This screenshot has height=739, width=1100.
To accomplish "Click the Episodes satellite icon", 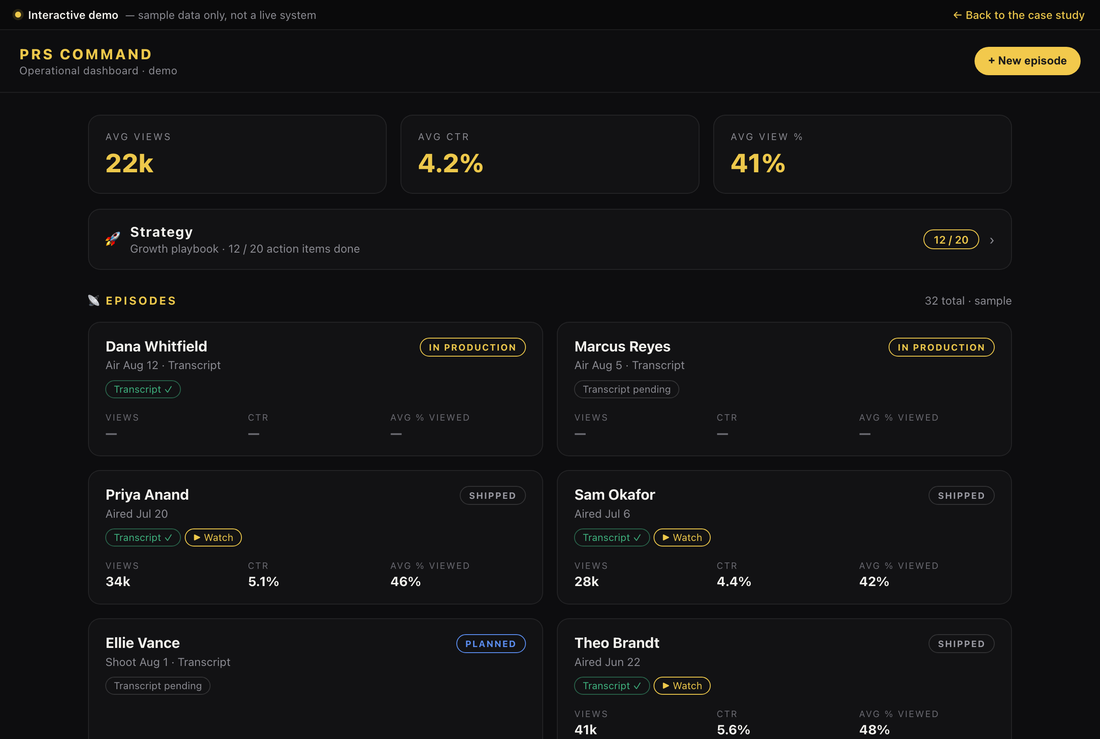I will click(x=93, y=301).
